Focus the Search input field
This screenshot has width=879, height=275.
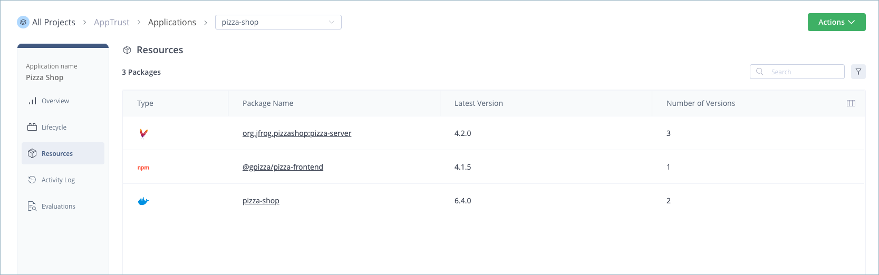pos(797,72)
